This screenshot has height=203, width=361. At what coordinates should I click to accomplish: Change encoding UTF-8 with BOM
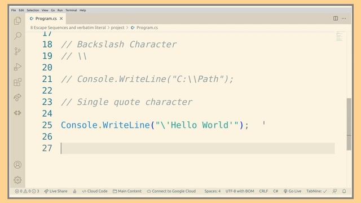(240, 191)
